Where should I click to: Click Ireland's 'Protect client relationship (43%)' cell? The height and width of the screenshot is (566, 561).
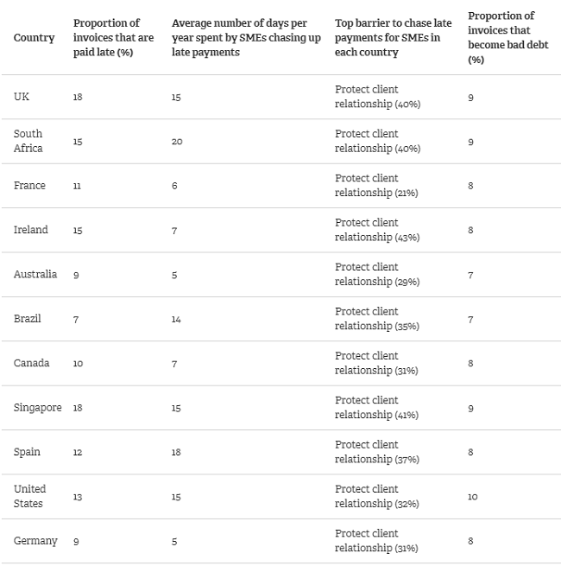point(377,230)
